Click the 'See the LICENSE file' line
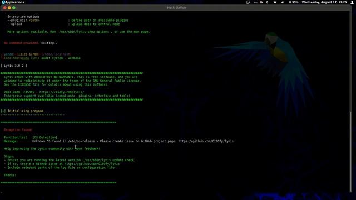The height and width of the screenshot is (200, 356). (x=56, y=84)
